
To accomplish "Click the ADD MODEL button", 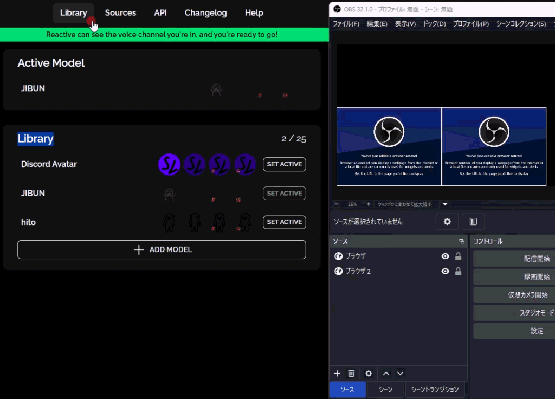I will point(162,249).
